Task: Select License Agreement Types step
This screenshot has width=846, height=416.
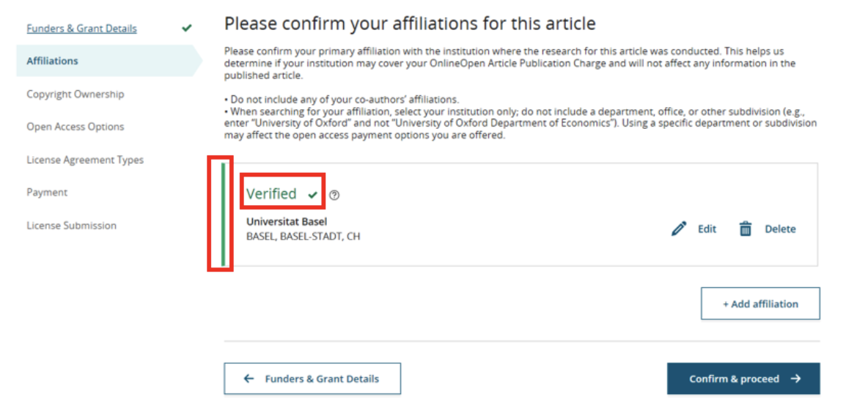Action: pos(85,160)
